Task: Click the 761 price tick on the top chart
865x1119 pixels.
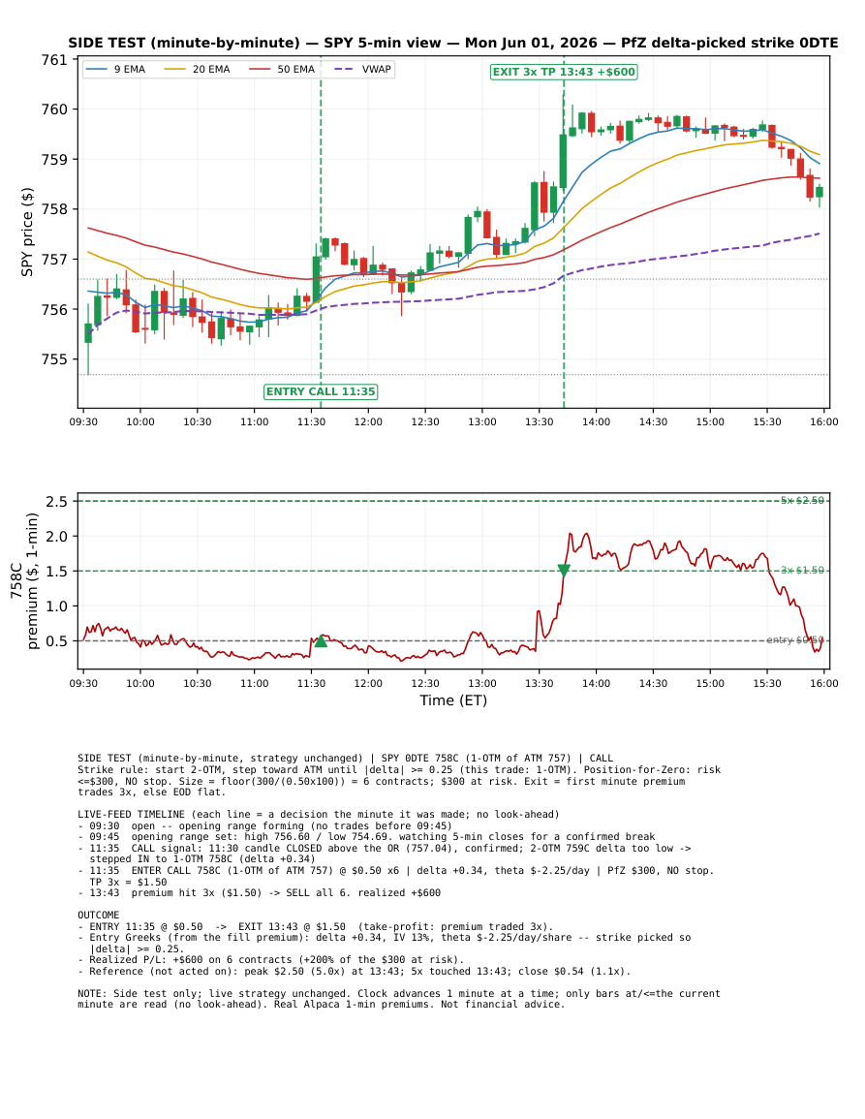Action: 54,60
